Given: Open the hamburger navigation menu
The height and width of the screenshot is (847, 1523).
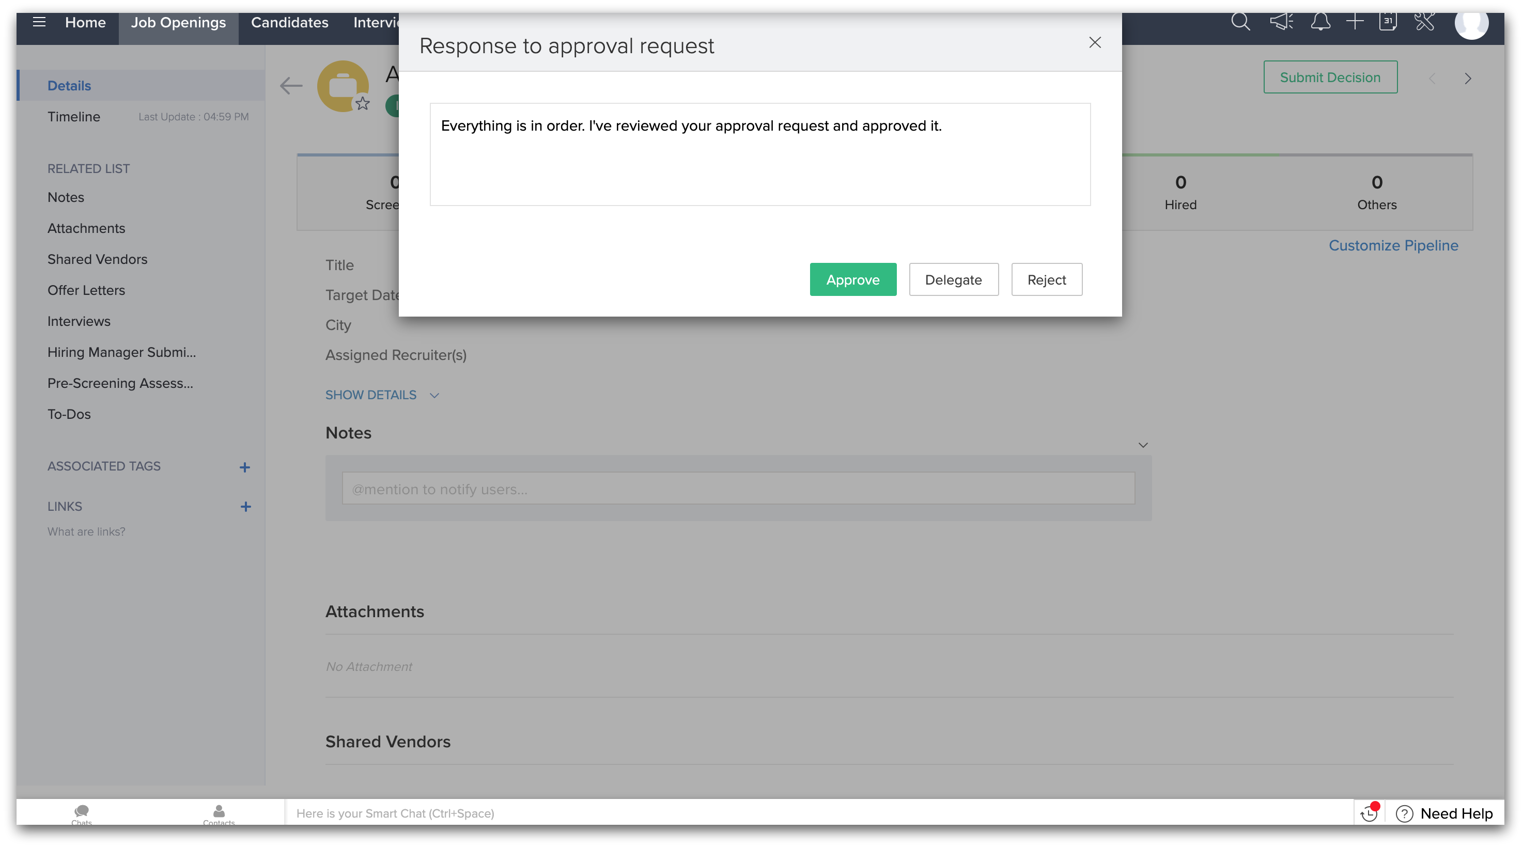Looking at the screenshot, I should (x=39, y=22).
